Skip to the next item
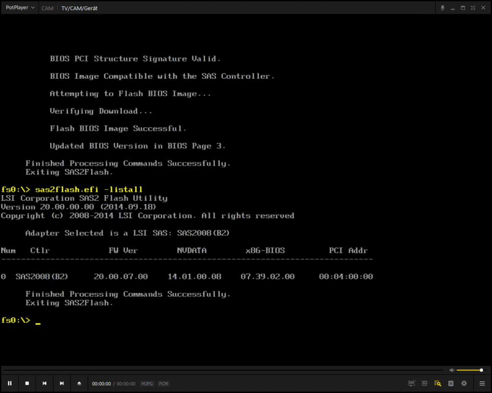The height and width of the screenshot is (393, 492). coord(61,383)
